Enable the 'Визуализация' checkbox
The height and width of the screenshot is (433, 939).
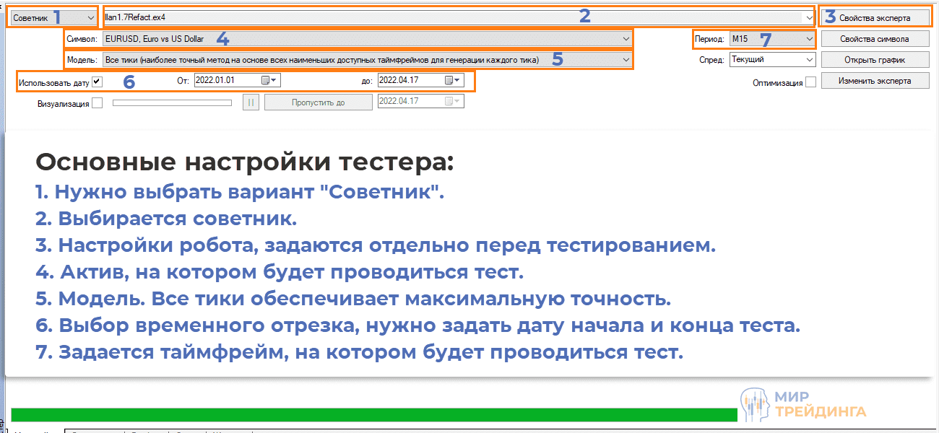coord(98,102)
